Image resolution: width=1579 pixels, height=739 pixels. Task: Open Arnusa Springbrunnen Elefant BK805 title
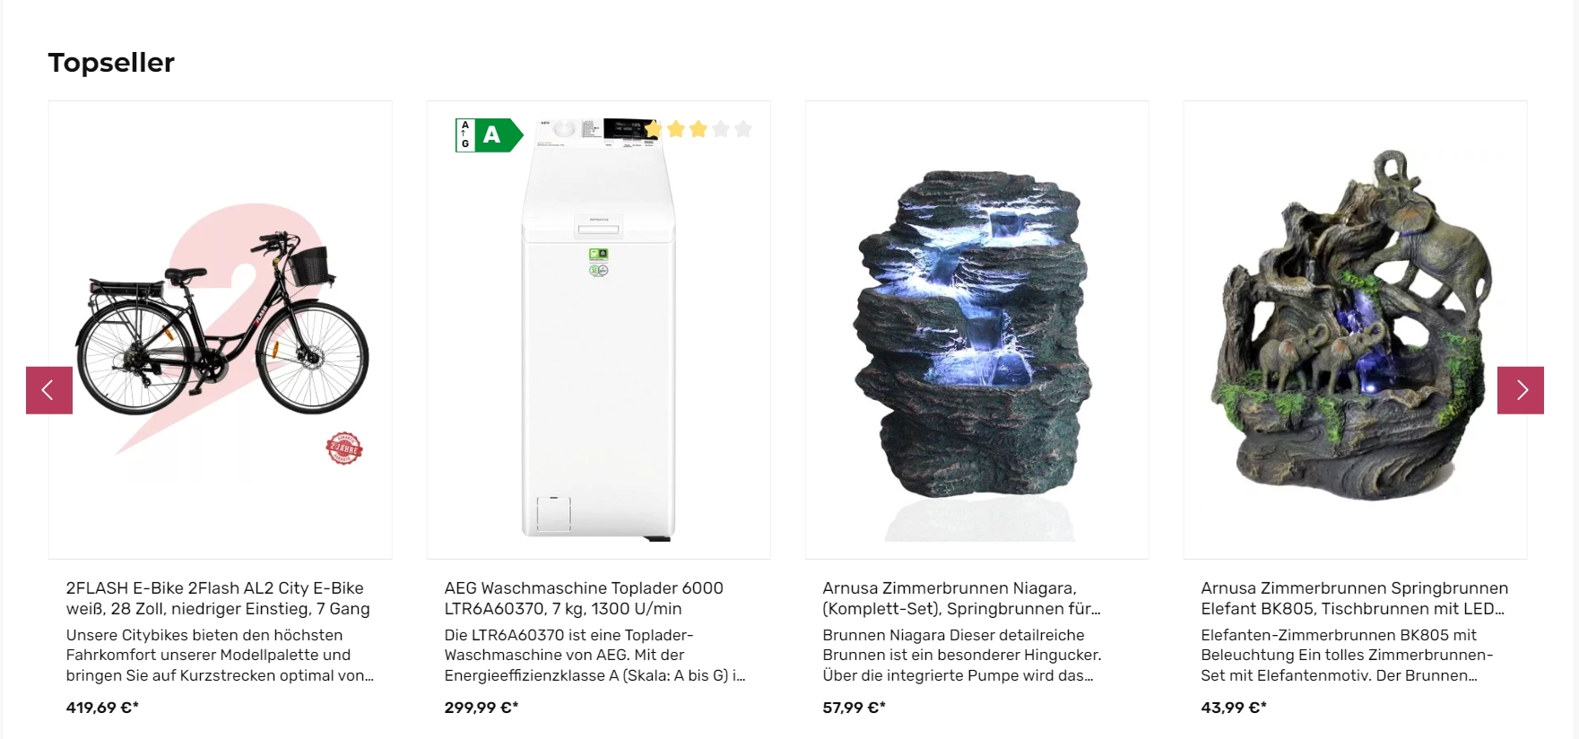click(1355, 598)
